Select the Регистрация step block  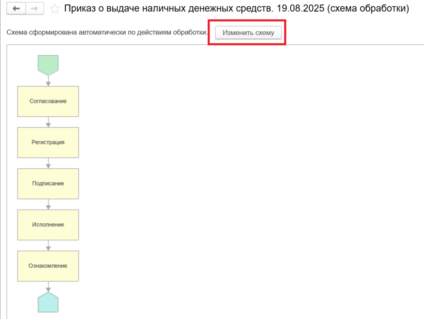tap(48, 142)
